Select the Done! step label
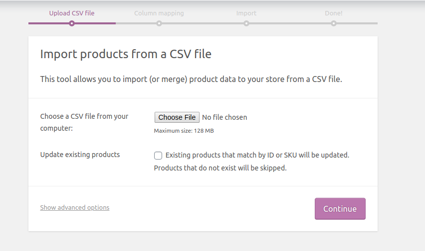425x251 pixels. (334, 13)
